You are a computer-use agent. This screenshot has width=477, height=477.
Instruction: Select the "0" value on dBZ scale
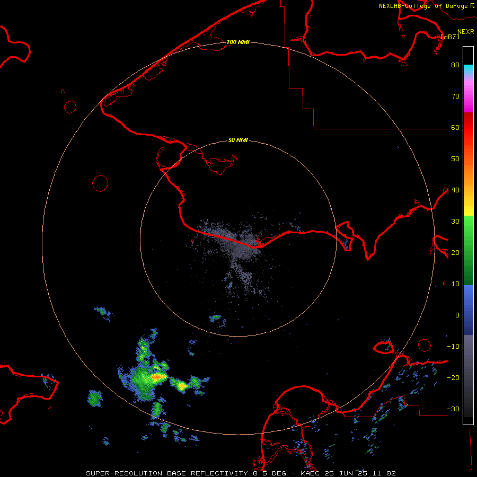click(x=457, y=315)
